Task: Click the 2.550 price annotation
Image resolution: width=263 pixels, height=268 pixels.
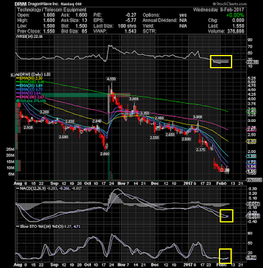Action: coord(155,137)
